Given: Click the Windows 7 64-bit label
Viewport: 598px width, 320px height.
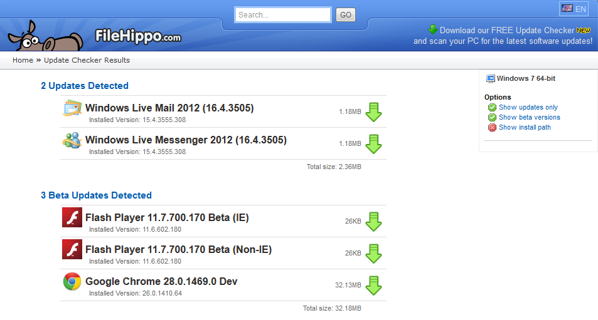Looking at the screenshot, I should pos(526,78).
